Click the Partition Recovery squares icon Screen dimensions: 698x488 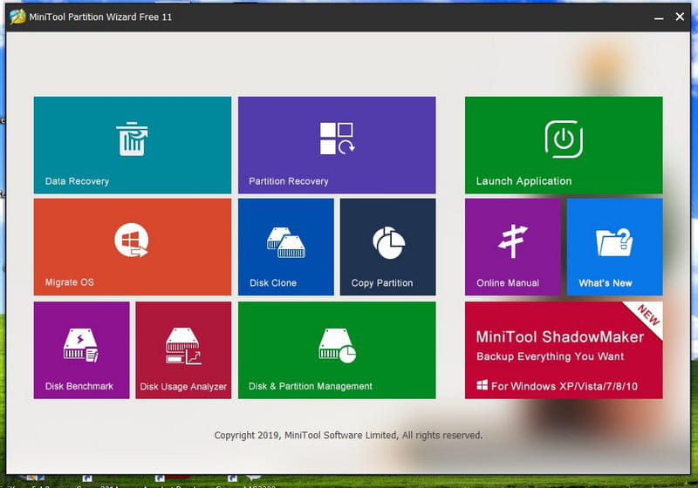(337, 139)
